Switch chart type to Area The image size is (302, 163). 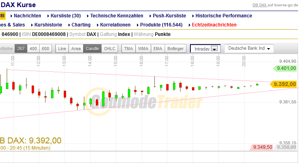[x=76, y=49]
